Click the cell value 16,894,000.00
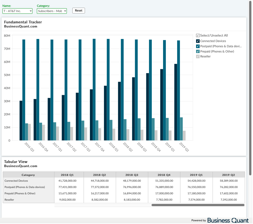This screenshot has height=224, width=253. 132,193
